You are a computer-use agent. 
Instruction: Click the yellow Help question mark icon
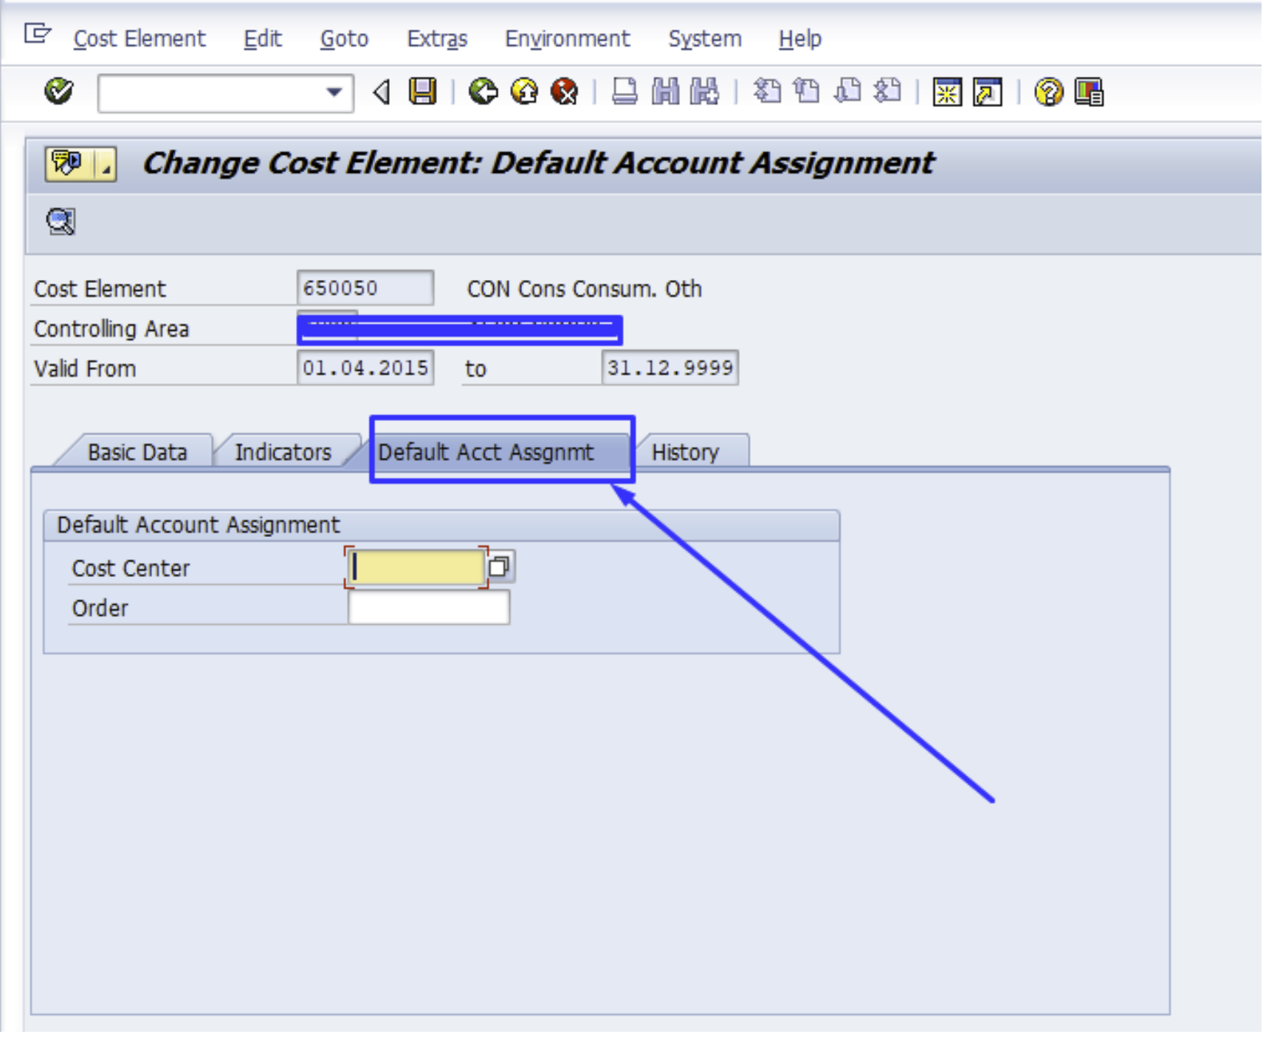1048,92
